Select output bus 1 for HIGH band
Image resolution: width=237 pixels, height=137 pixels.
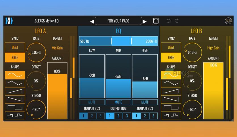pos(136,116)
